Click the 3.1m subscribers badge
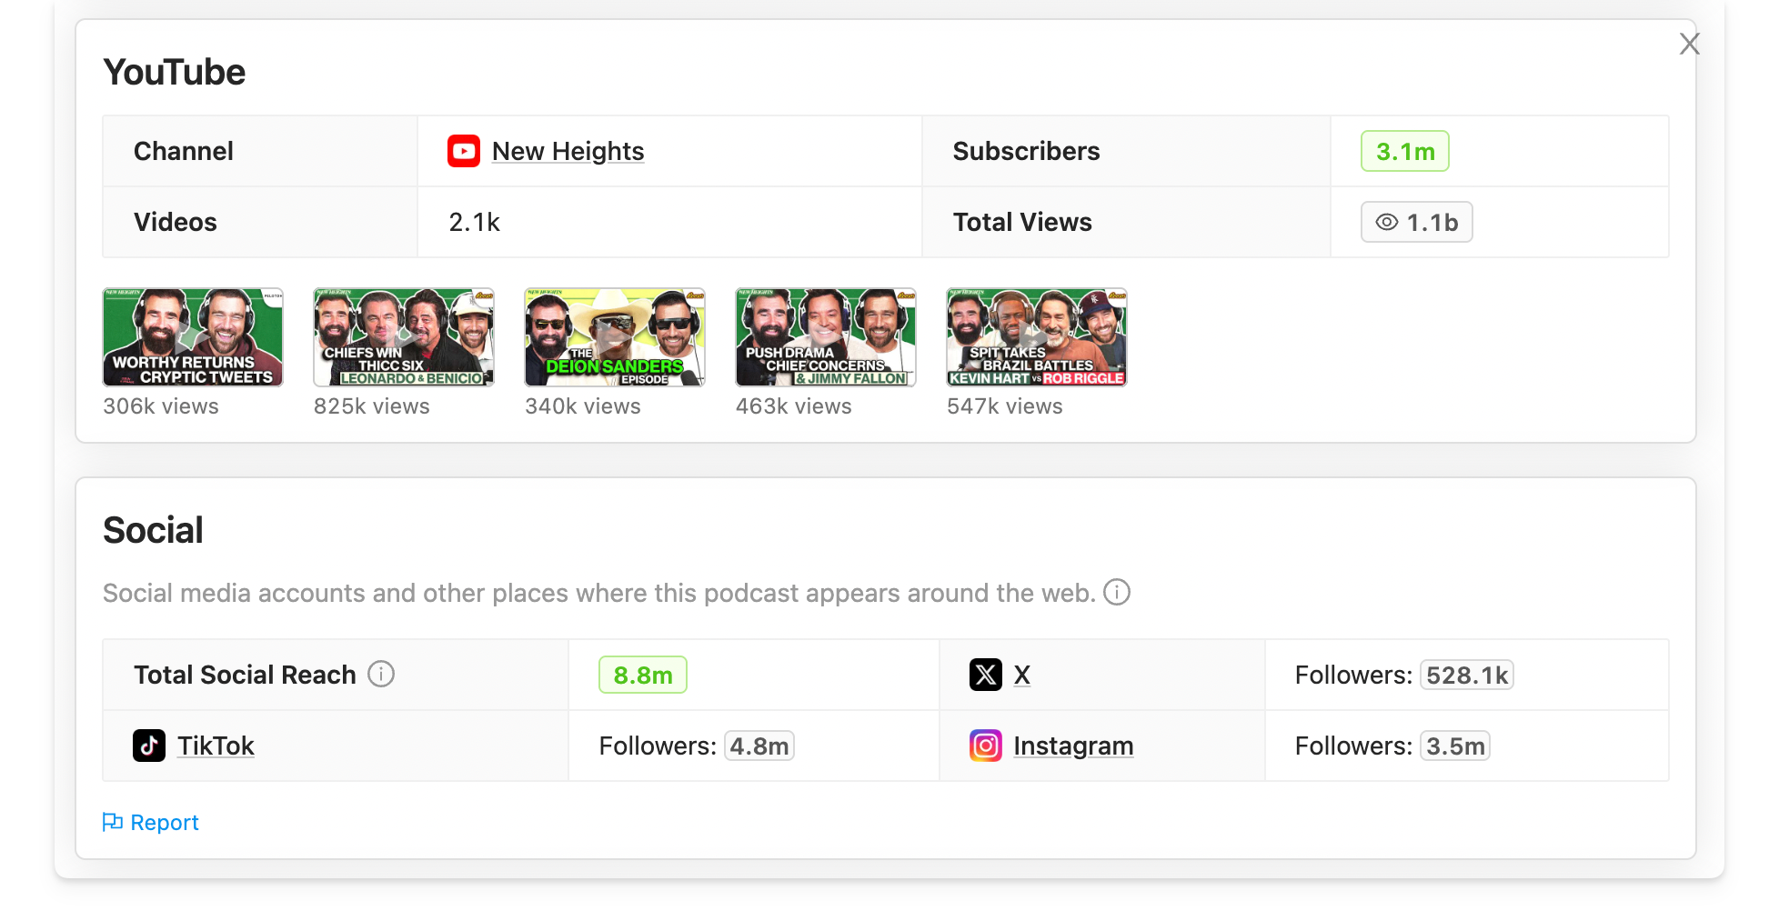 click(x=1403, y=151)
